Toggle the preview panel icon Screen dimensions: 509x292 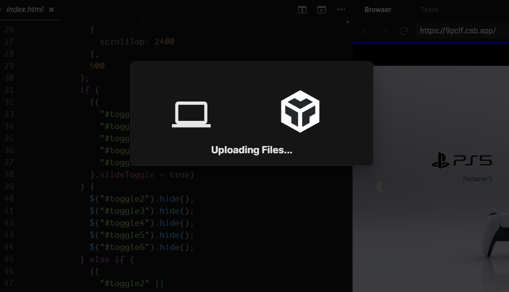tap(322, 10)
